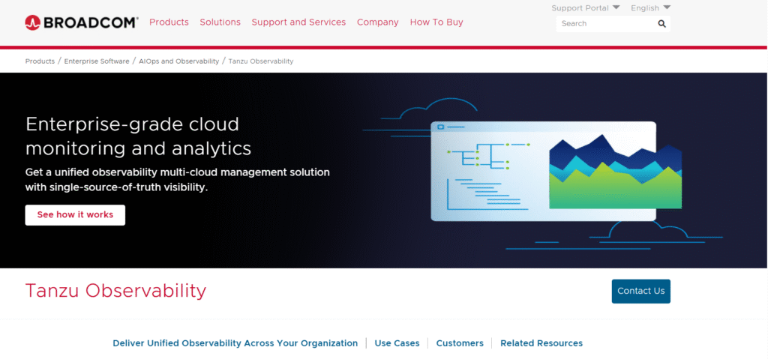Click the search magnifier icon
Viewport: 768px width, 359px height.
click(x=661, y=24)
